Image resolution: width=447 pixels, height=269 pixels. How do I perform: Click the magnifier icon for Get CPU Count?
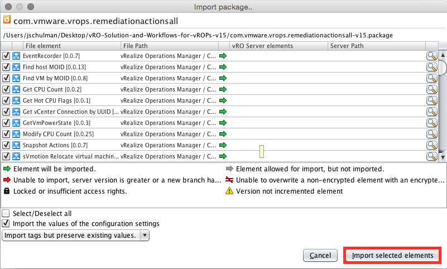pos(432,89)
